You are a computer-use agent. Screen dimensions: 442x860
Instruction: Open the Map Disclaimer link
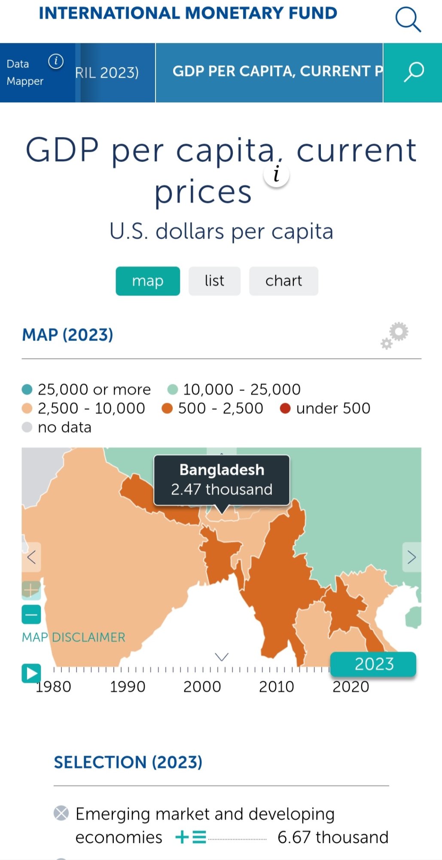coord(73,637)
